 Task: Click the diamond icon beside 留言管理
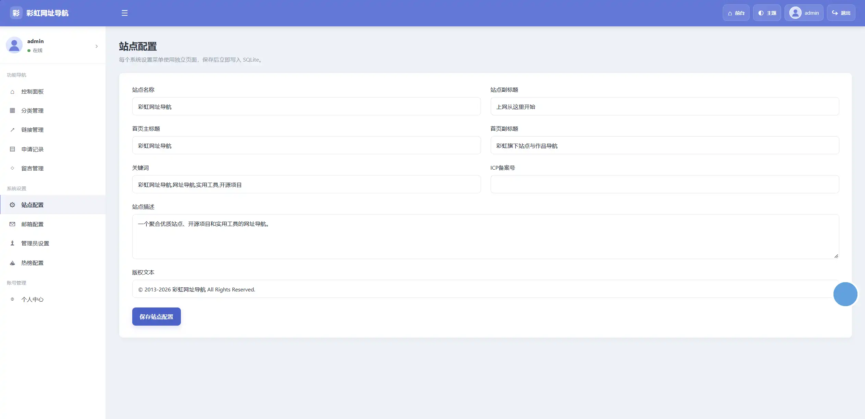[12, 168]
